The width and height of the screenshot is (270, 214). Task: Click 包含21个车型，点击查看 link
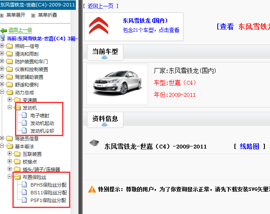pos(151,30)
